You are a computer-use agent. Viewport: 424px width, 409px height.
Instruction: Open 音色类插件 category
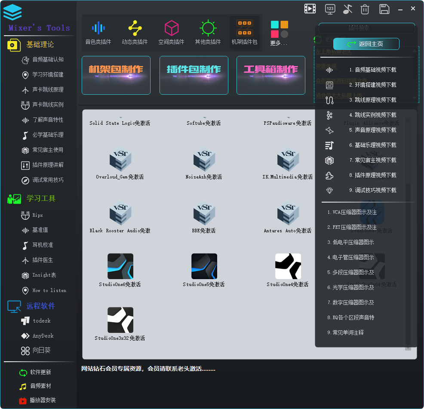point(98,32)
